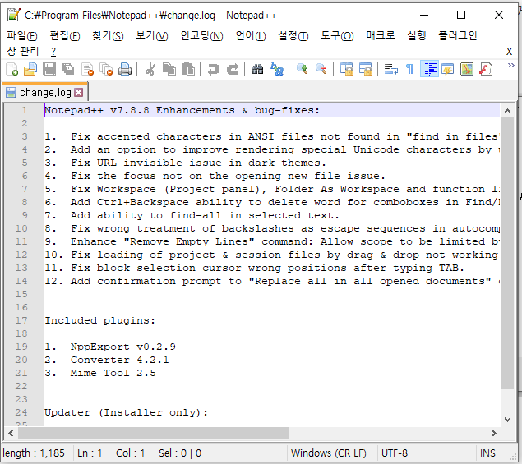Screen dimensions: 522x464
Task: Click the Notepad++ title bar app icon
Action: (x=14, y=15)
